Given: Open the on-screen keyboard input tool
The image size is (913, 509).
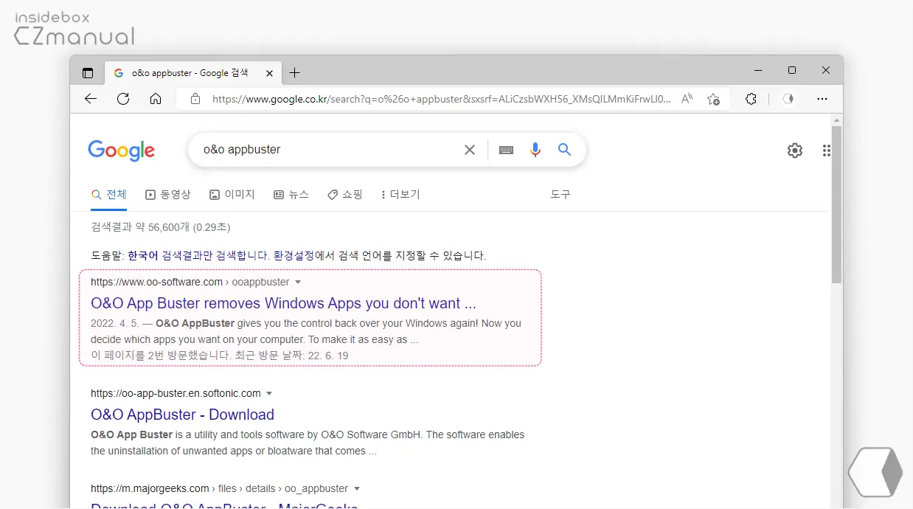Looking at the screenshot, I should click(506, 150).
